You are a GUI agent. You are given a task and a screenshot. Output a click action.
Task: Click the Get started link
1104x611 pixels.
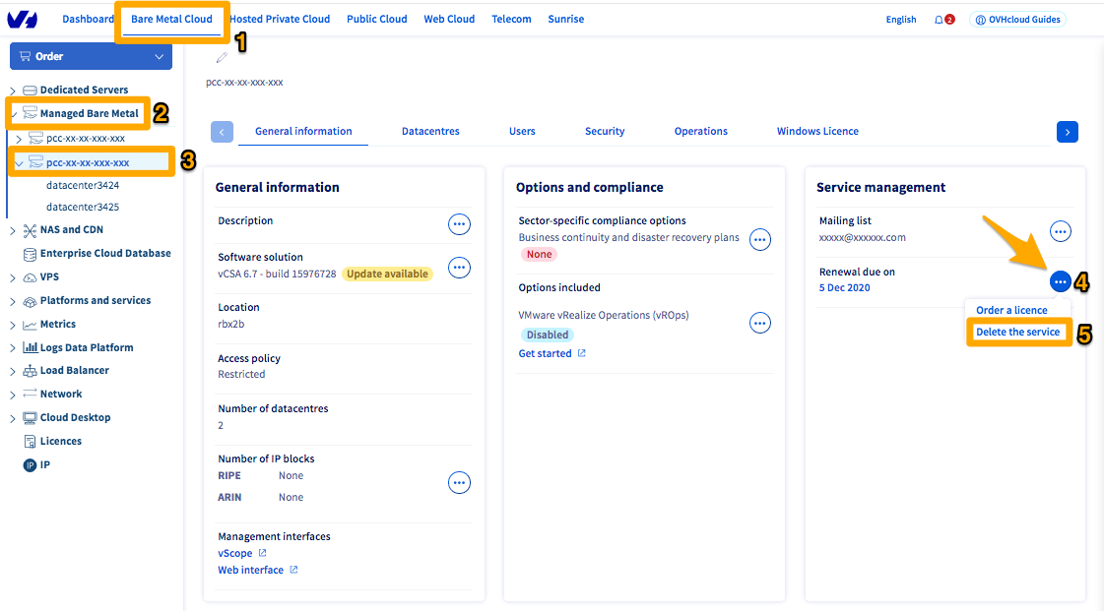click(x=545, y=354)
